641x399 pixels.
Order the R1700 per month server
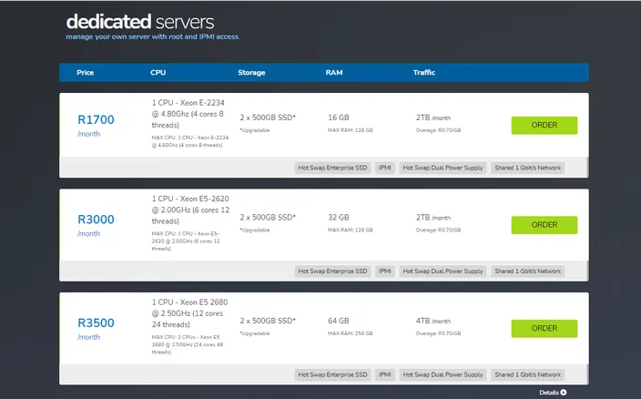[x=544, y=125]
